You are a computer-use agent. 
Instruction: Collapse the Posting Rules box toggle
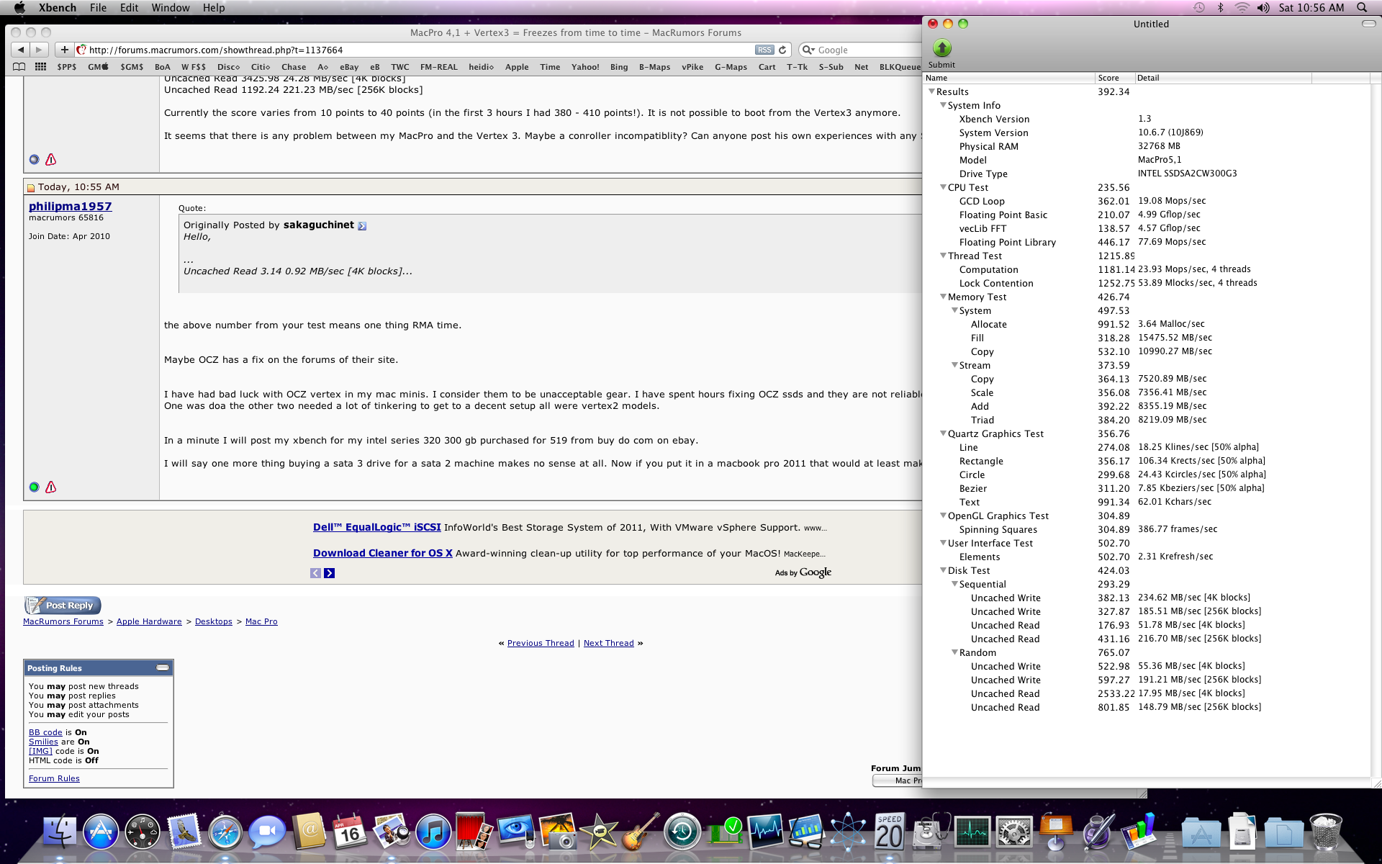pos(163,668)
